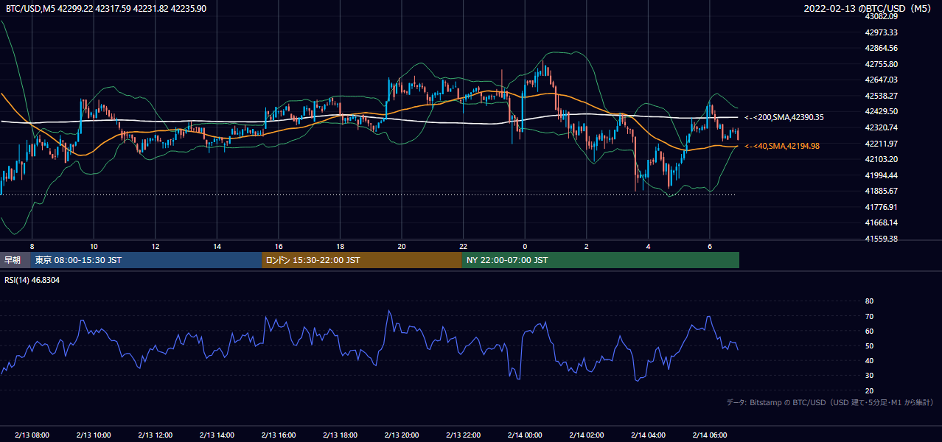Screen dimensions: 942x442
Task: Click price axis value 41776.91
Action: [881, 207]
